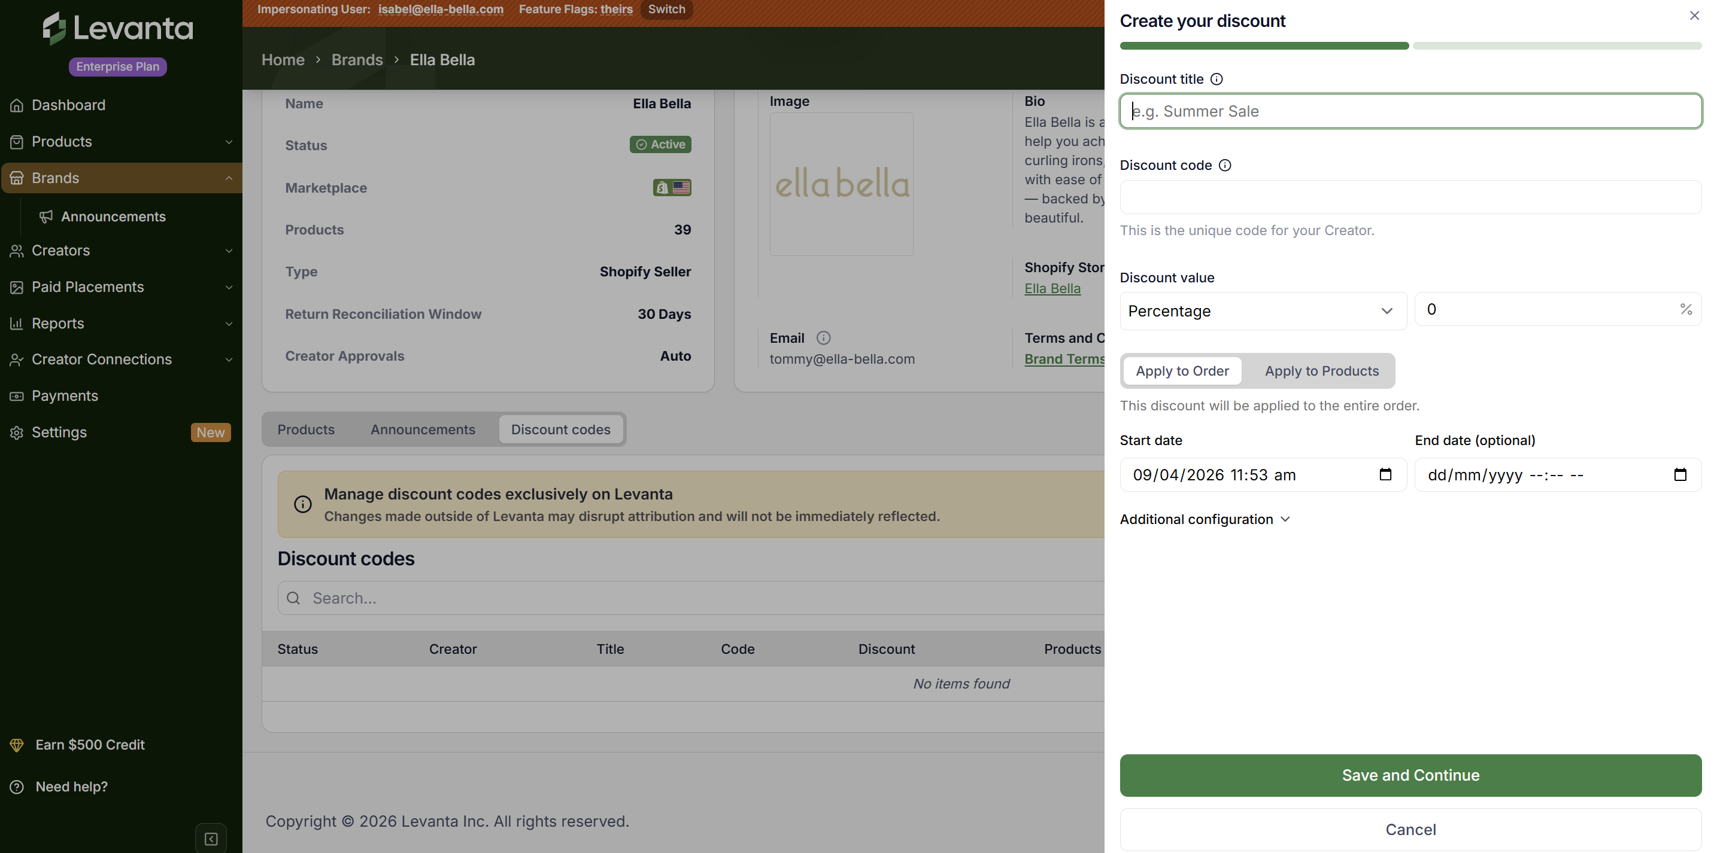This screenshot has height=853, width=1717.
Task: Click the Cancel button
Action: 1410,830
